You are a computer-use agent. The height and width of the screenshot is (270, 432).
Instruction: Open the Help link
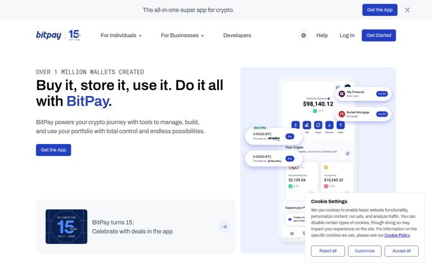click(322, 35)
